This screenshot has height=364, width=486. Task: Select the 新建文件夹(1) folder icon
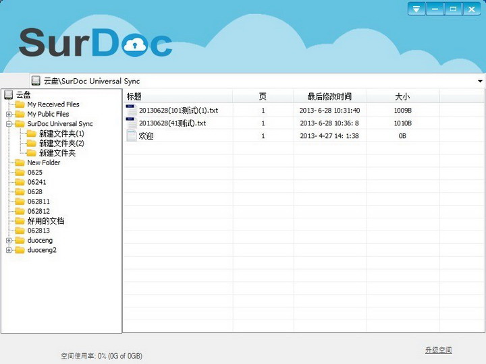tap(31, 133)
